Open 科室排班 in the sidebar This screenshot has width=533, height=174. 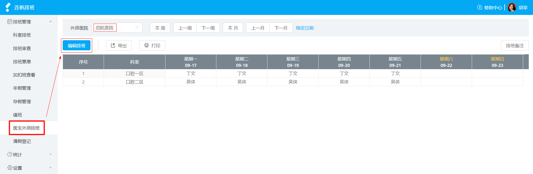click(x=22, y=35)
